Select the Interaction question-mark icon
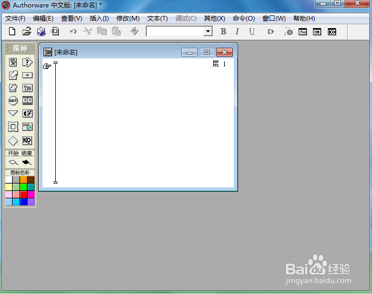This screenshot has height=294, width=372. pos(27,62)
